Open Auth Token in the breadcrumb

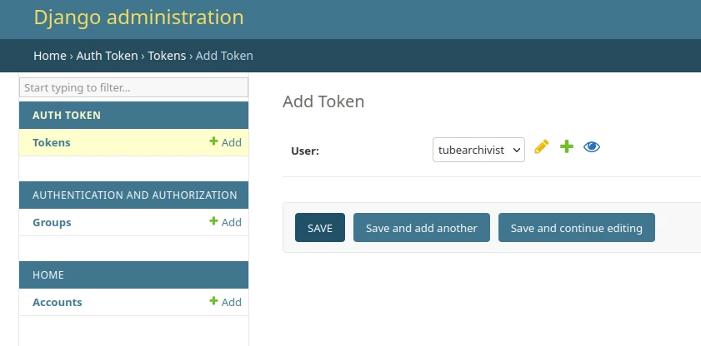pos(108,56)
